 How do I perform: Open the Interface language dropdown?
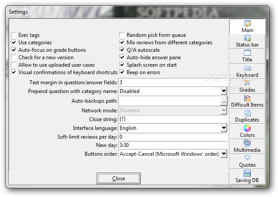click(224, 128)
